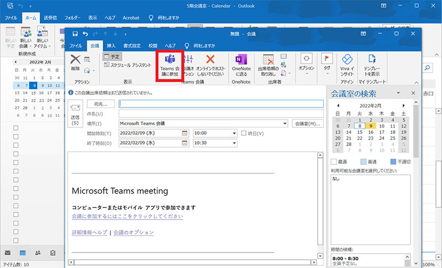Open the end time 10:30 dropdown
Viewport: 442px width, 268px height.
(234, 143)
